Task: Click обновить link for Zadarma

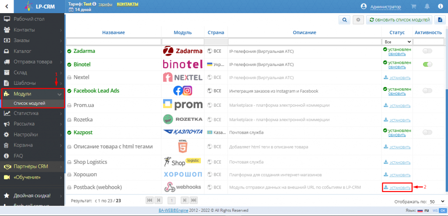Action: pos(397,54)
